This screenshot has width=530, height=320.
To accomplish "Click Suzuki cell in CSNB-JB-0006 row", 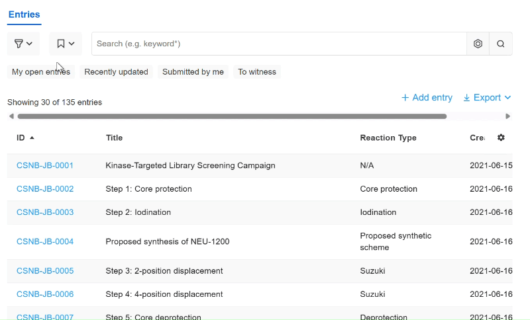I will (372, 294).
